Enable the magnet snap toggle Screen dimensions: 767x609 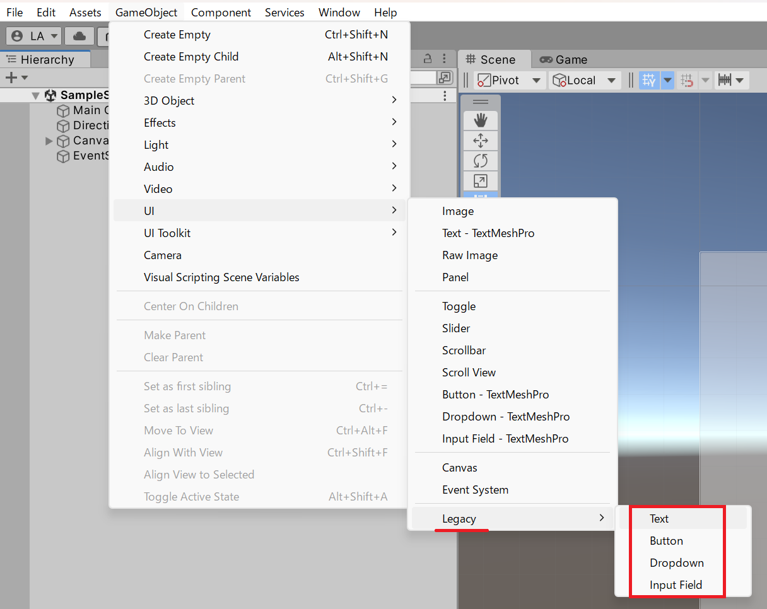687,80
